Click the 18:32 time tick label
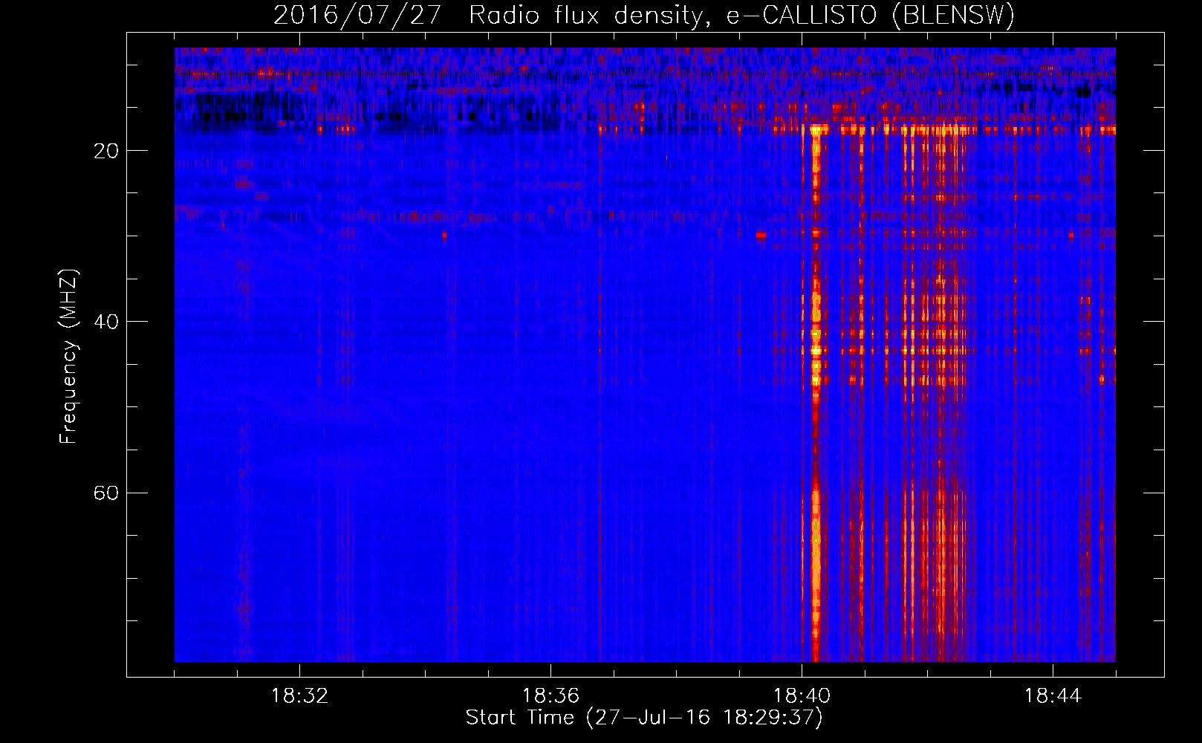 tap(299, 696)
